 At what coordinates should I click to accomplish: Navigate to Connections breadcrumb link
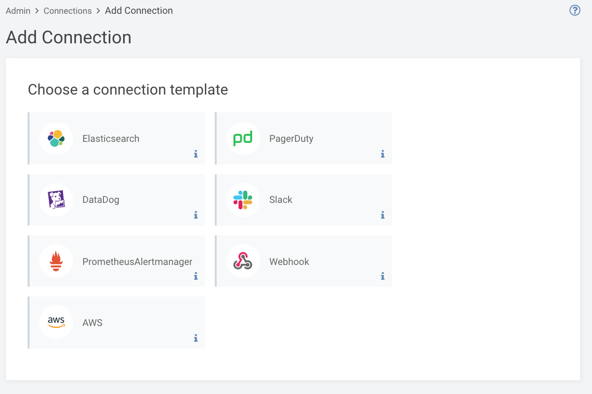(67, 11)
